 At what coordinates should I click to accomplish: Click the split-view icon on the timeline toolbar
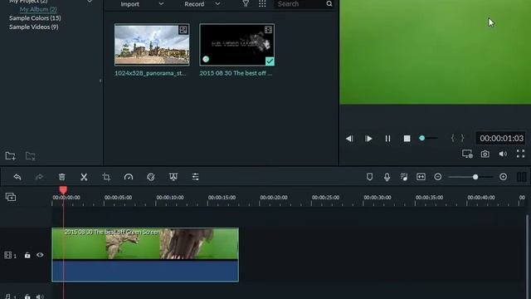[522, 177]
